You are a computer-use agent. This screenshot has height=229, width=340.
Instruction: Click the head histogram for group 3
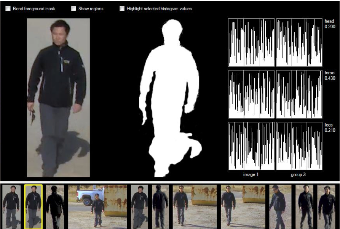pyautogui.click(x=299, y=42)
